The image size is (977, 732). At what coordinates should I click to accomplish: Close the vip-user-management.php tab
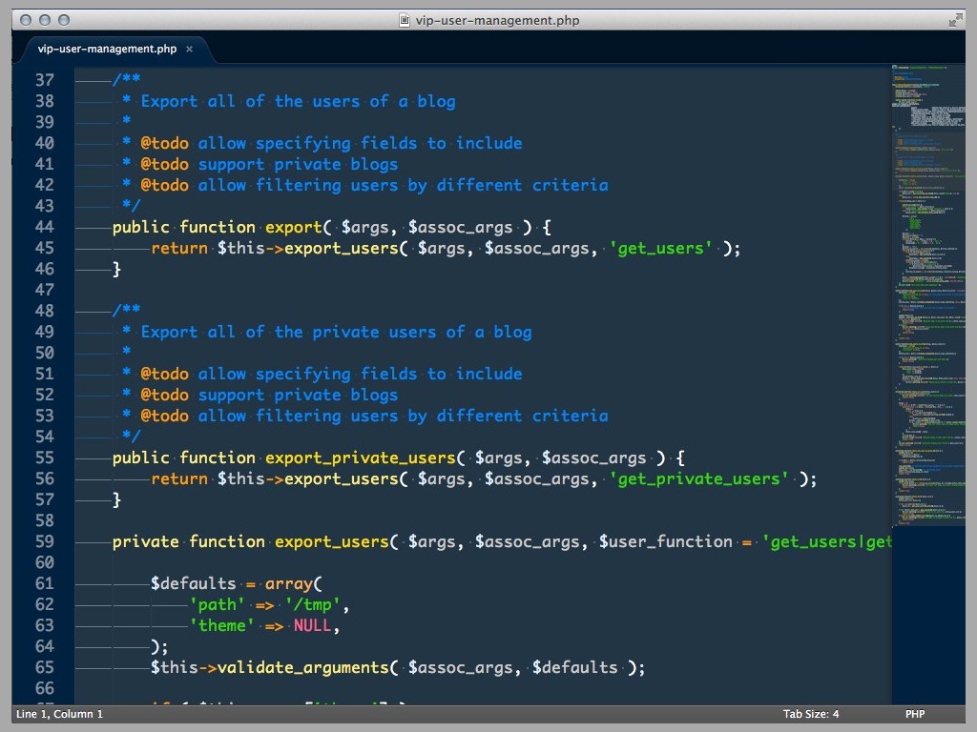point(190,50)
